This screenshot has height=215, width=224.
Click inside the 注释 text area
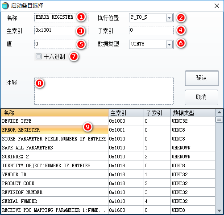pyautogui.click(x=104, y=91)
